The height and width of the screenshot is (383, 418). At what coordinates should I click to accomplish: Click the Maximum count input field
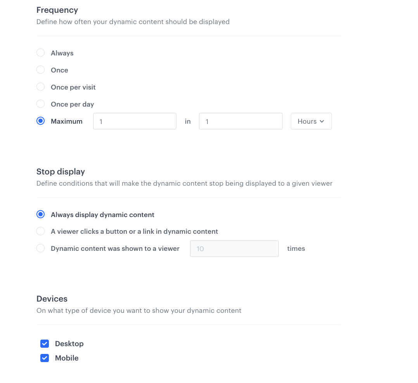135,121
